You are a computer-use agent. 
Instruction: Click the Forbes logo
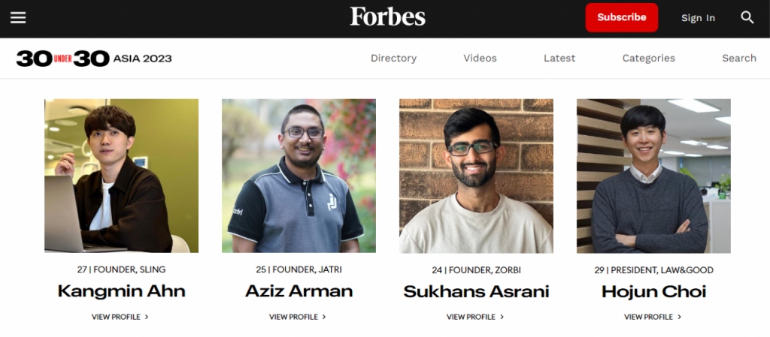pyautogui.click(x=387, y=17)
